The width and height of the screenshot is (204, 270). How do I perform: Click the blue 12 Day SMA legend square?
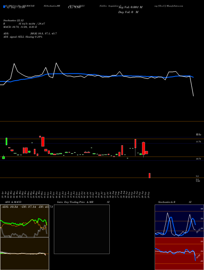click(4, 7)
